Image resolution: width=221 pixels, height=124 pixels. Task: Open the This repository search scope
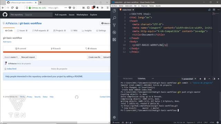(17, 14)
